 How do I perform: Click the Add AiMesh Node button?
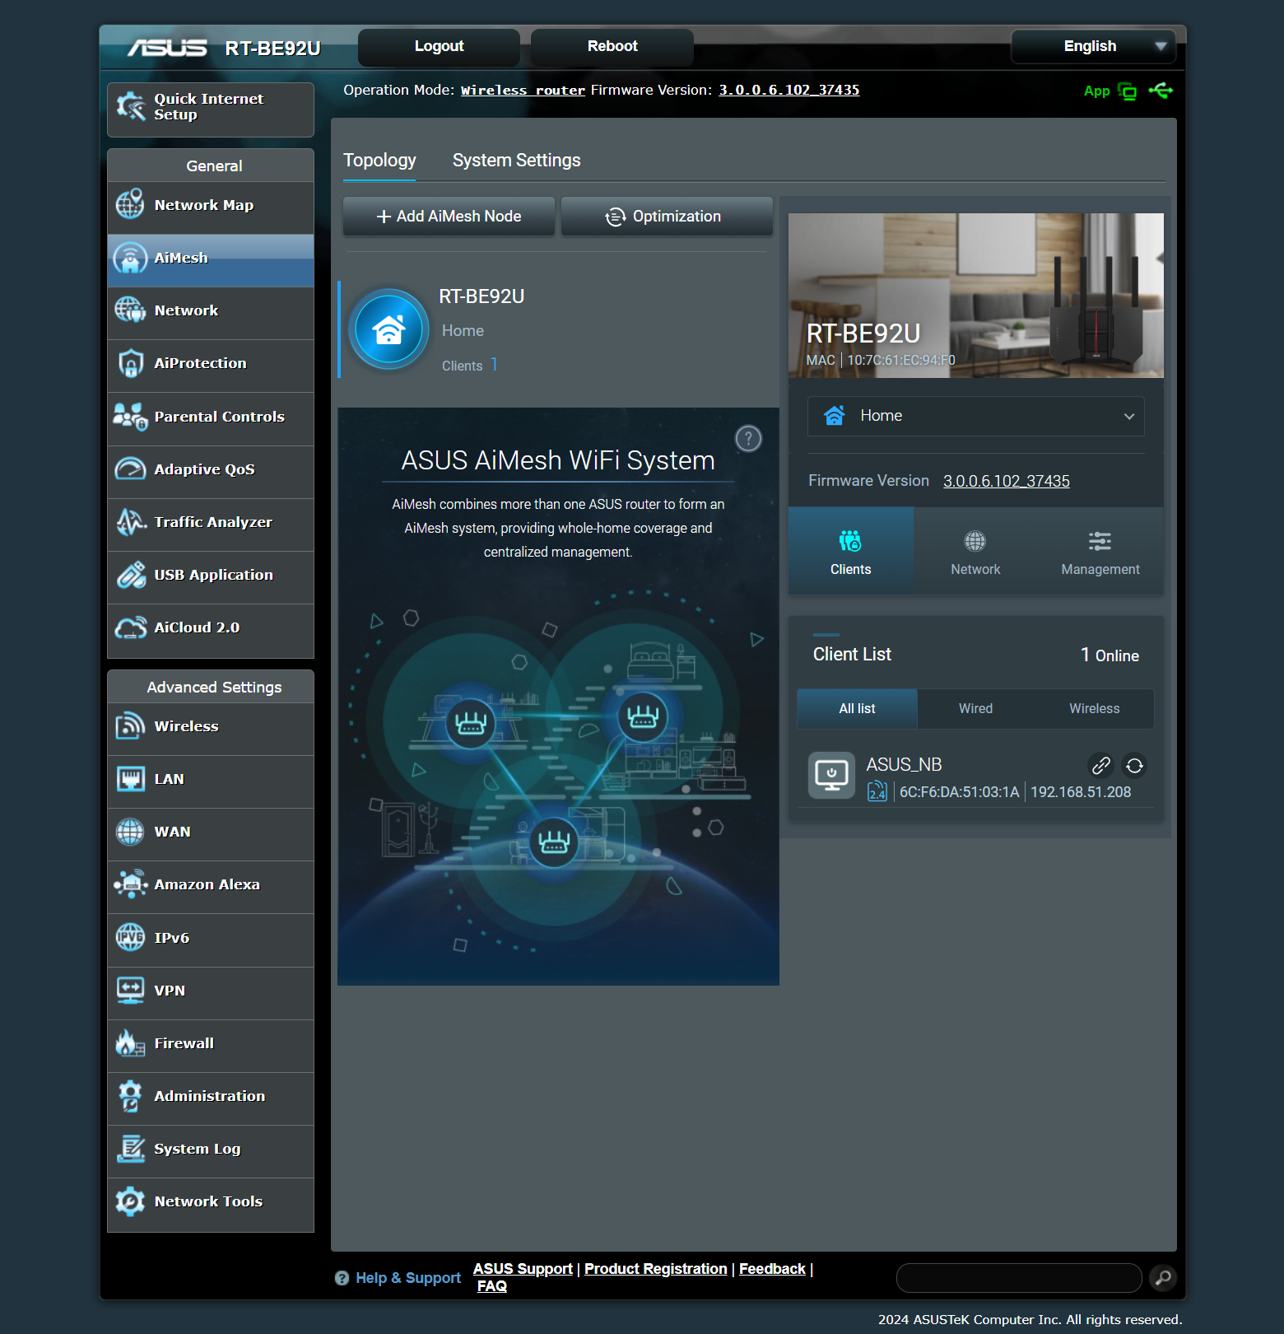(449, 217)
